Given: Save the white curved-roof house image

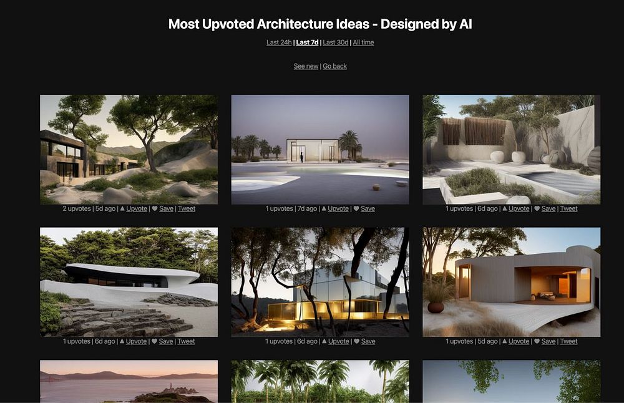Looking at the screenshot, I should pyautogui.click(x=166, y=341).
